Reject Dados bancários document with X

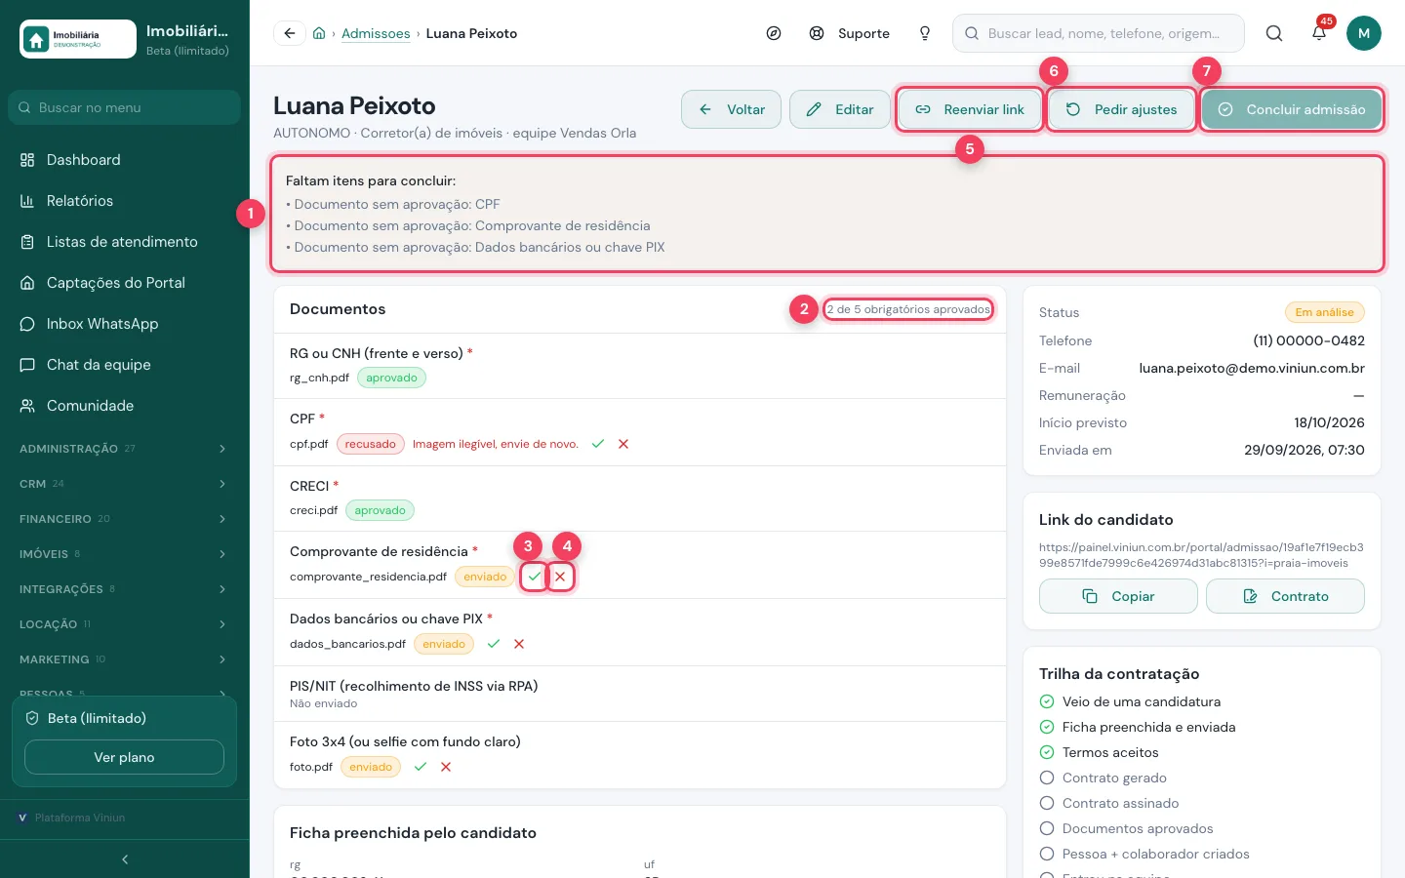click(519, 644)
